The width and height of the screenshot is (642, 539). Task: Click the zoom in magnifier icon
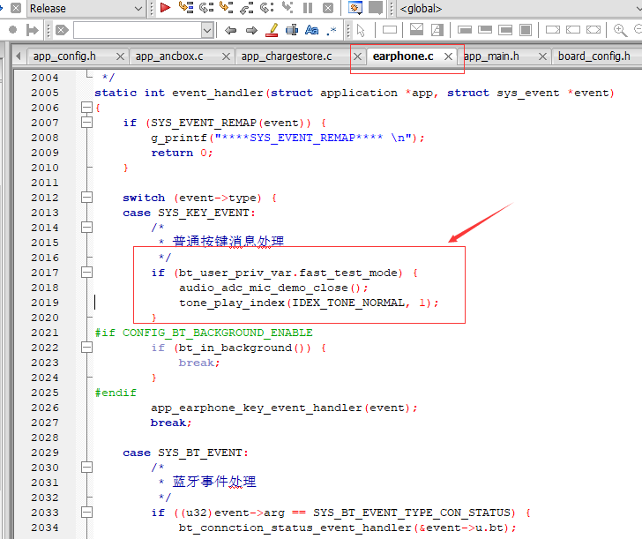click(x=620, y=30)
